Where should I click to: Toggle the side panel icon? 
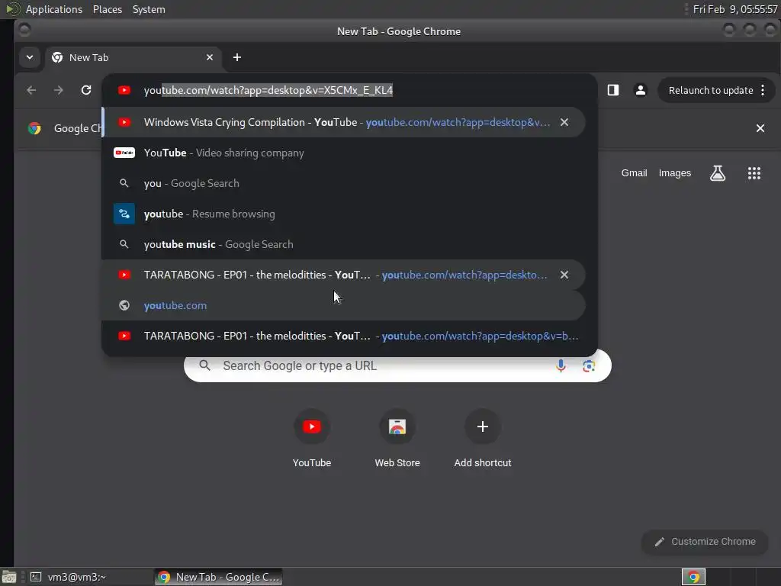click(613, 90)
